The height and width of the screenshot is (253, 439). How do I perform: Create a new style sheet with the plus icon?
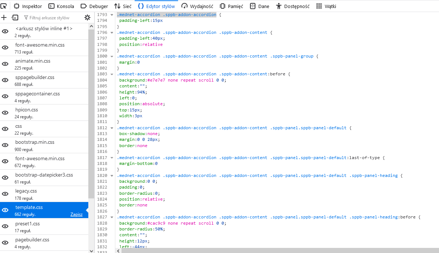point(4,17)
